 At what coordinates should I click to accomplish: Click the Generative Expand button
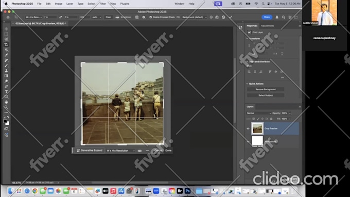click(x=89, y=151)
